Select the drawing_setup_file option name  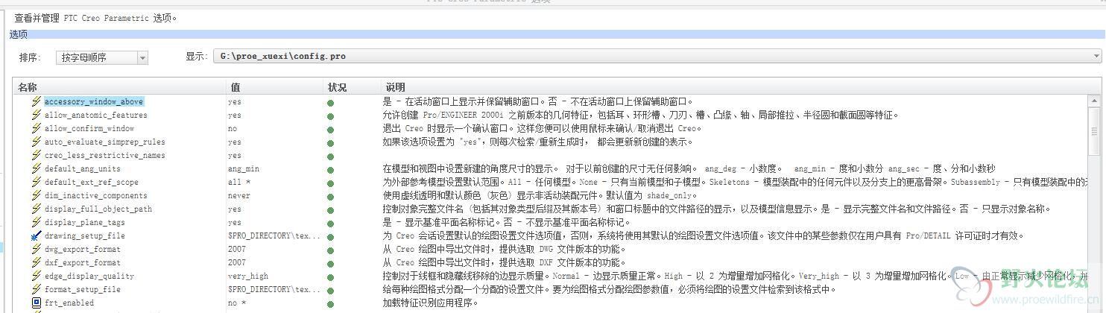84,235
